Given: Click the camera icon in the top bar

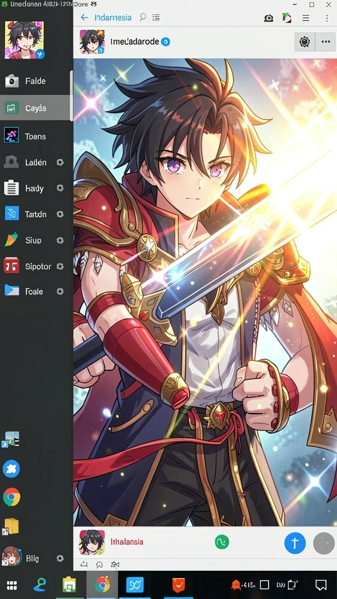Looking at the screenshot, I should point(269,18).
